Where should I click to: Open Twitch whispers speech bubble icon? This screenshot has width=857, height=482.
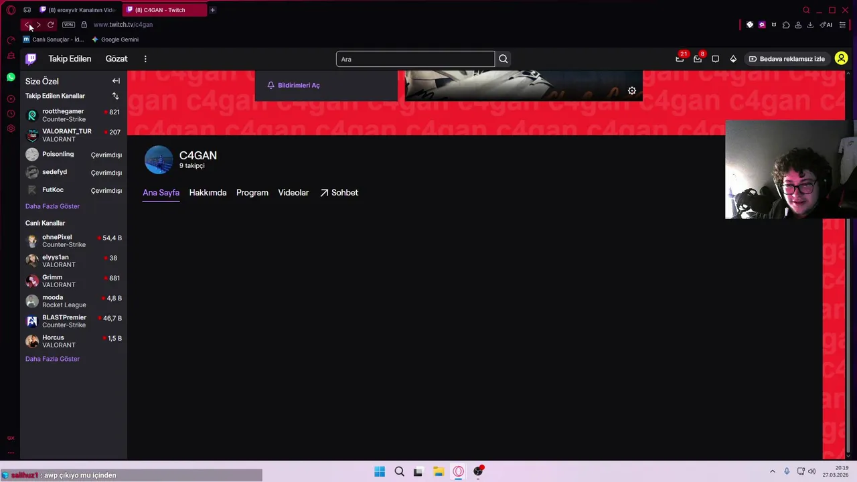coord(716,59)
